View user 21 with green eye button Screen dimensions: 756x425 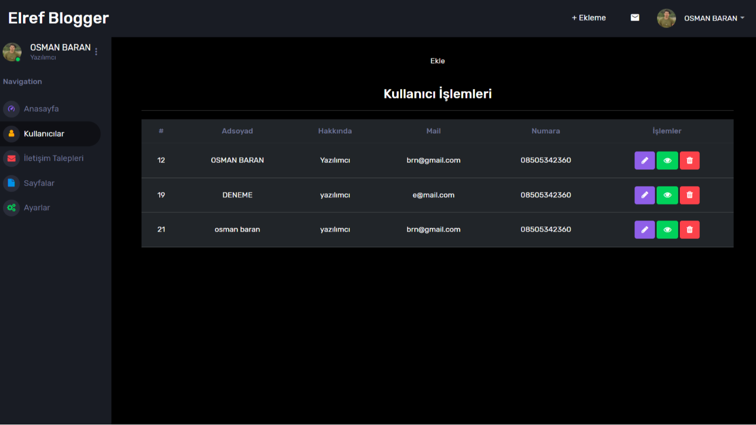667,230
